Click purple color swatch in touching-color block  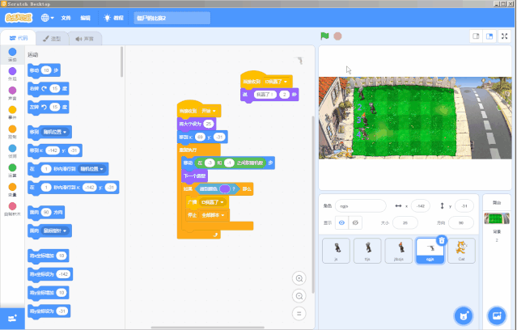[x=225, y=189]
